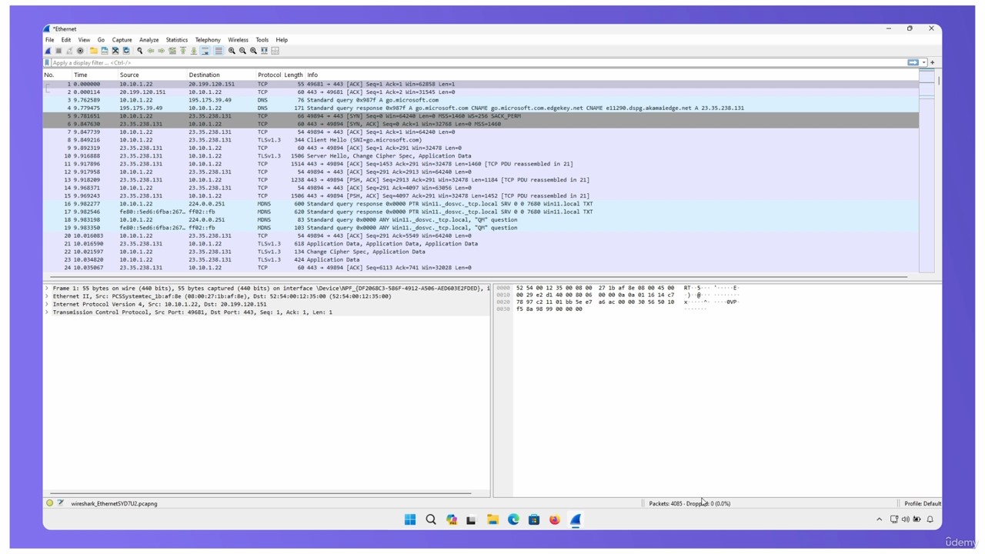Sort packets by Destination column header

(x=222, y=75)
